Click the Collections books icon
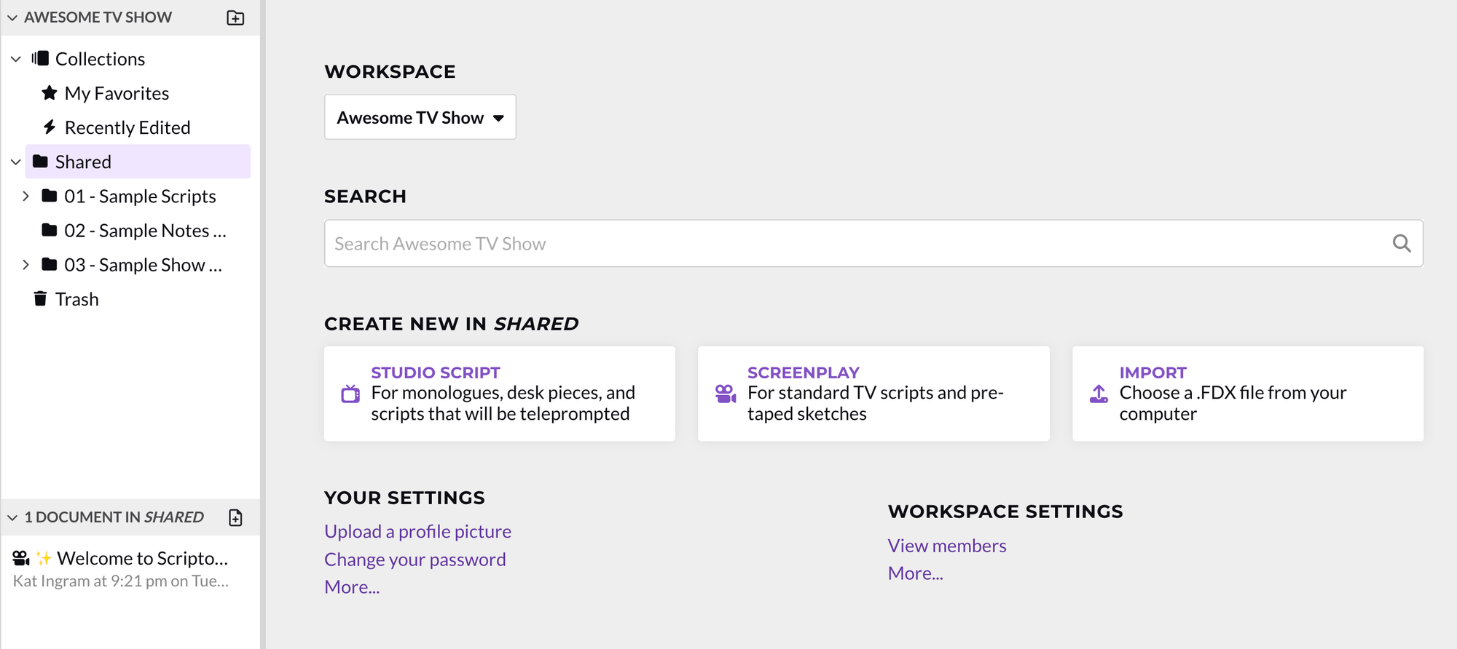Viewport: 1457px width, 649px height. coord(41,58)
